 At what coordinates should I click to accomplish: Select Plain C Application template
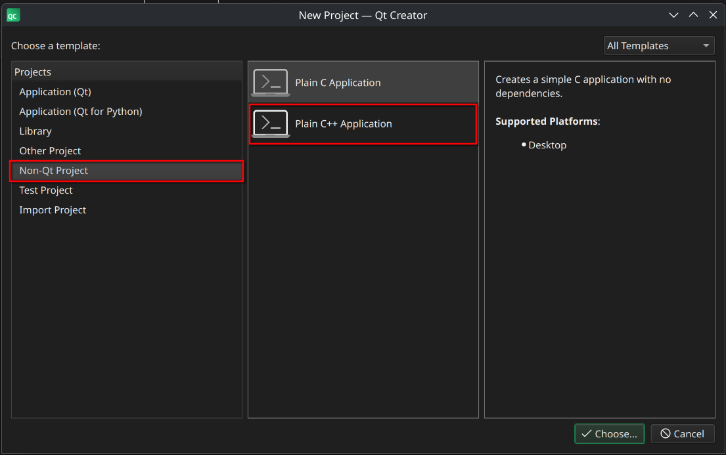(363, 82)
